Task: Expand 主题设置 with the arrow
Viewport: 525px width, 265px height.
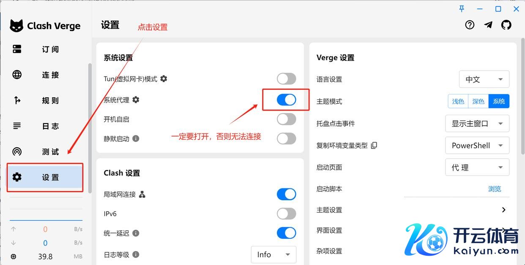Action: tap(503, 210)
